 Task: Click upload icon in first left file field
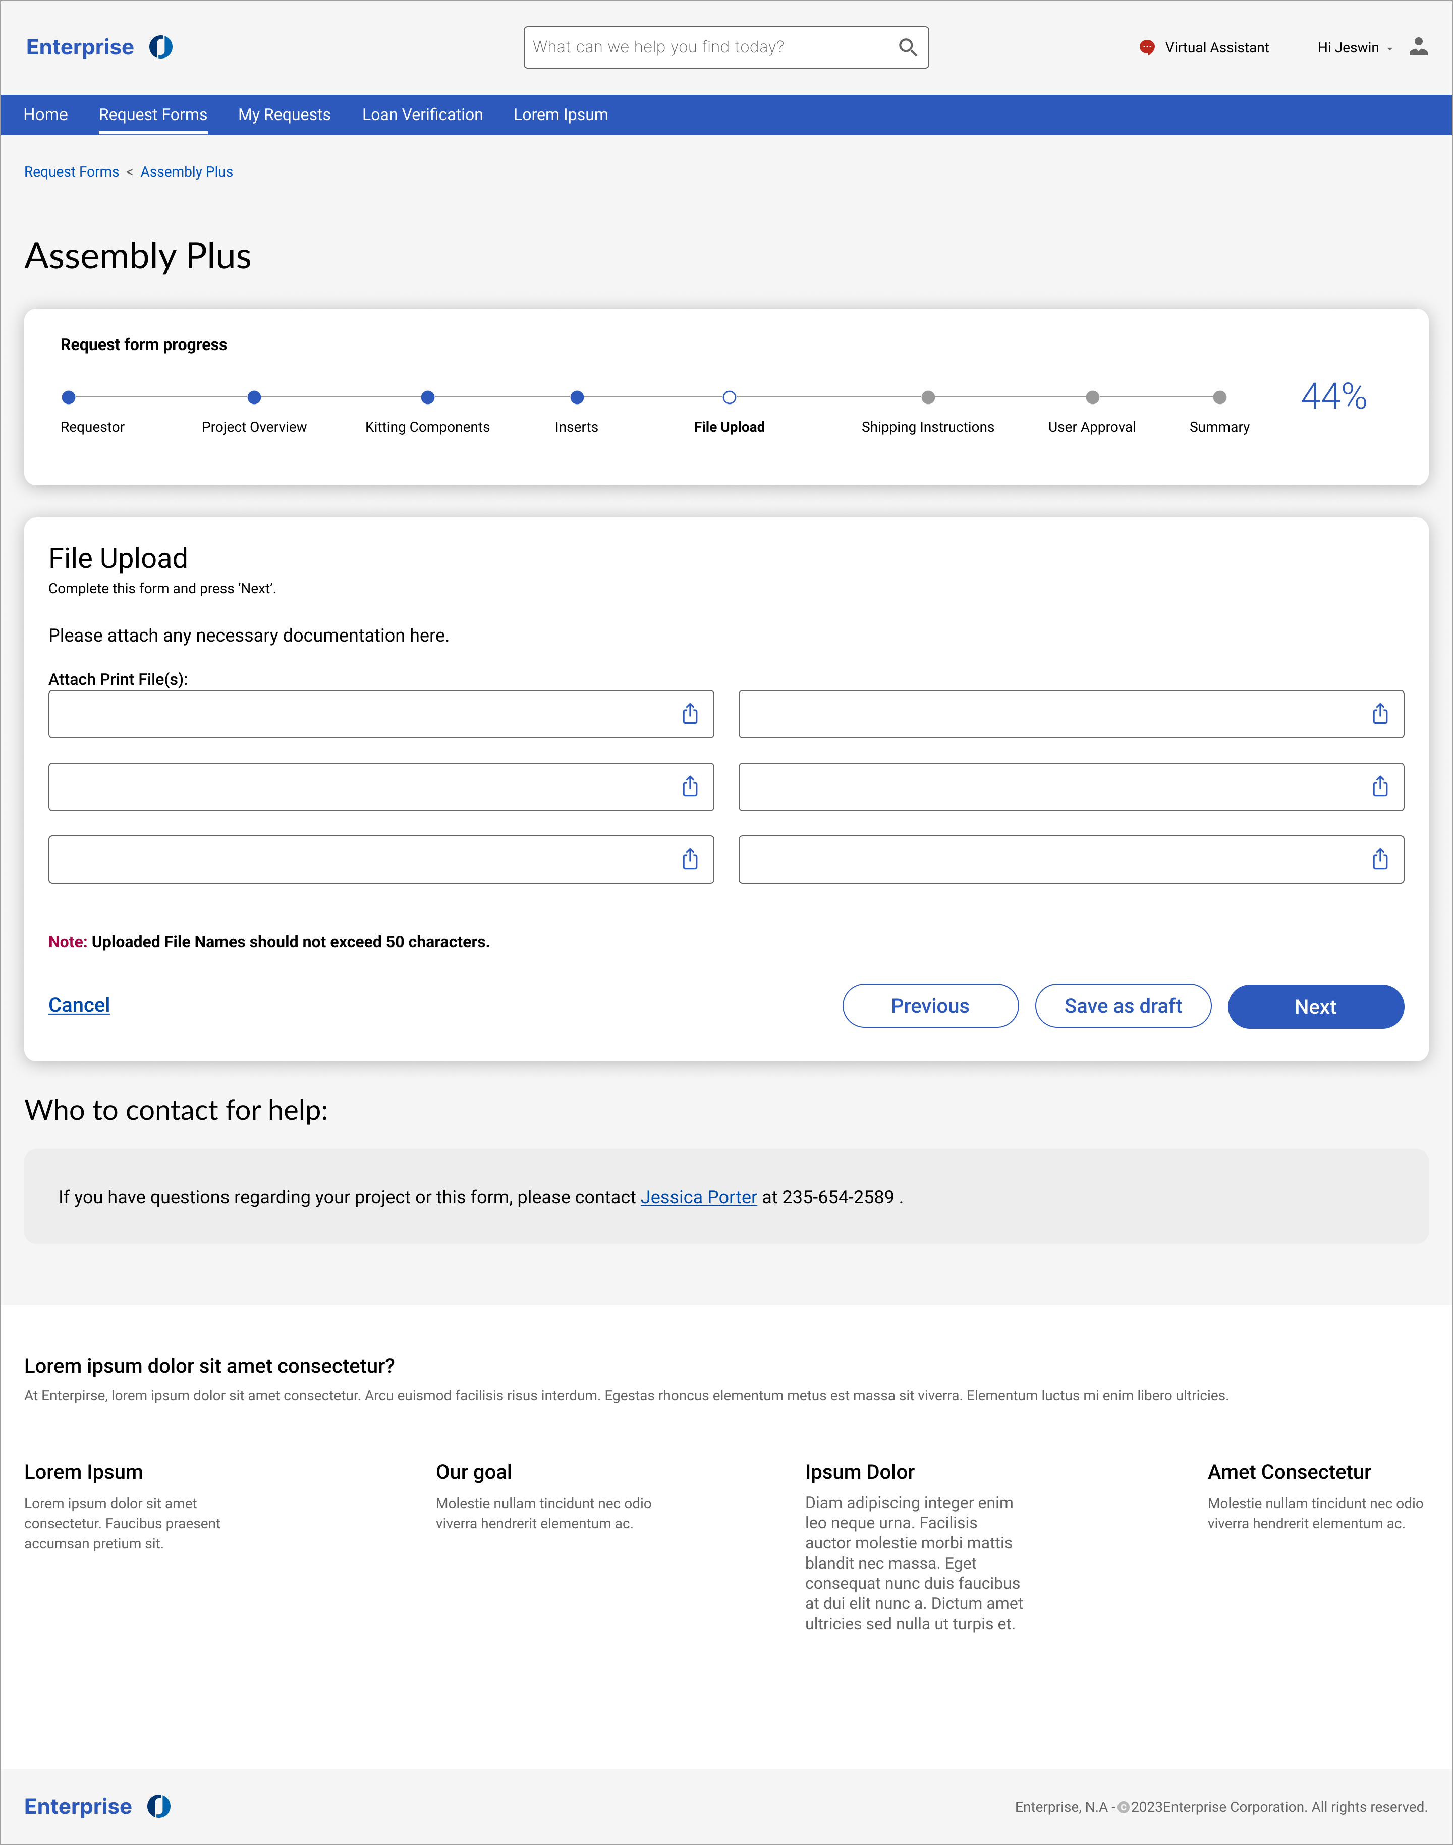[690, 714]
